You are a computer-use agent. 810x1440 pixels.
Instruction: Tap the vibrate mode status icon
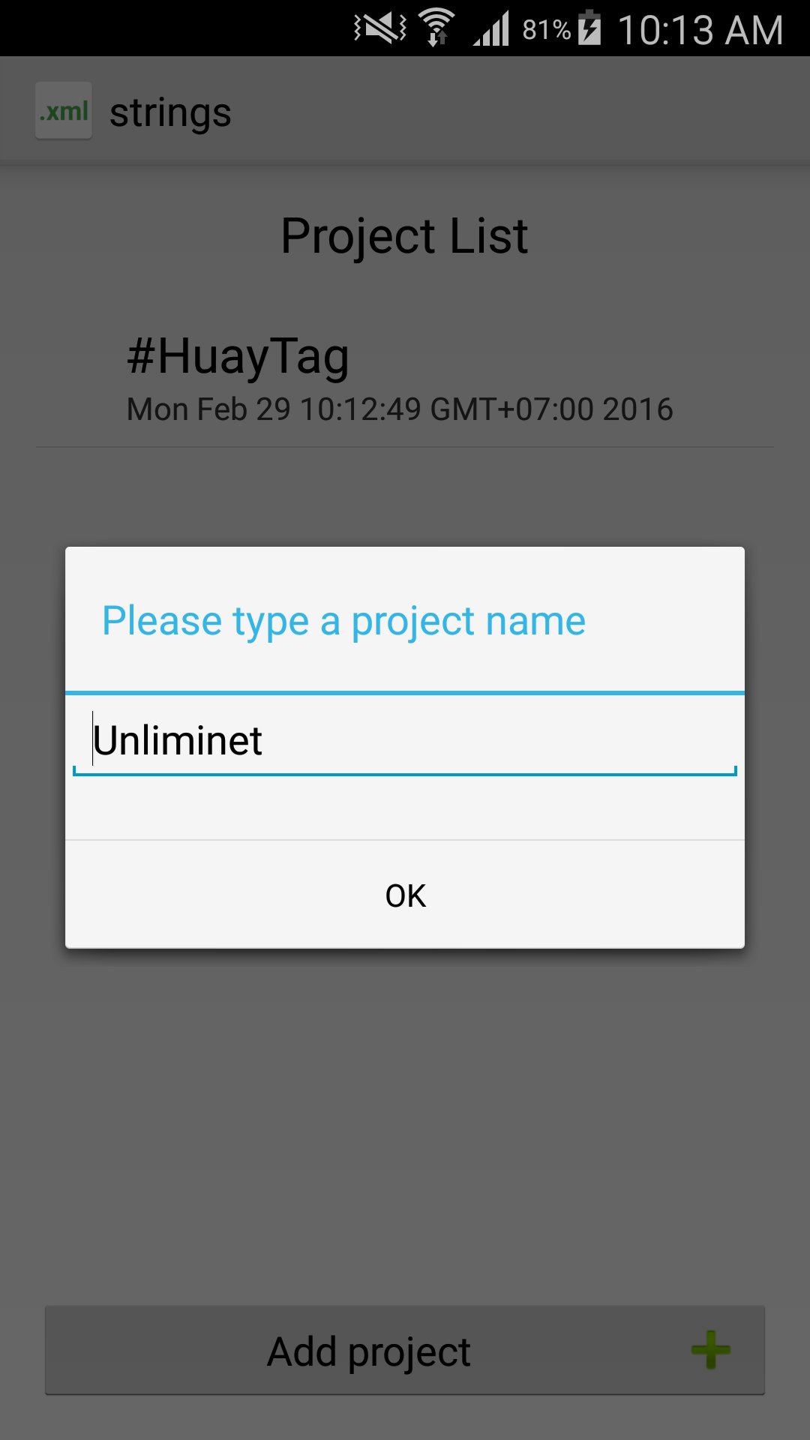point(380,28)
